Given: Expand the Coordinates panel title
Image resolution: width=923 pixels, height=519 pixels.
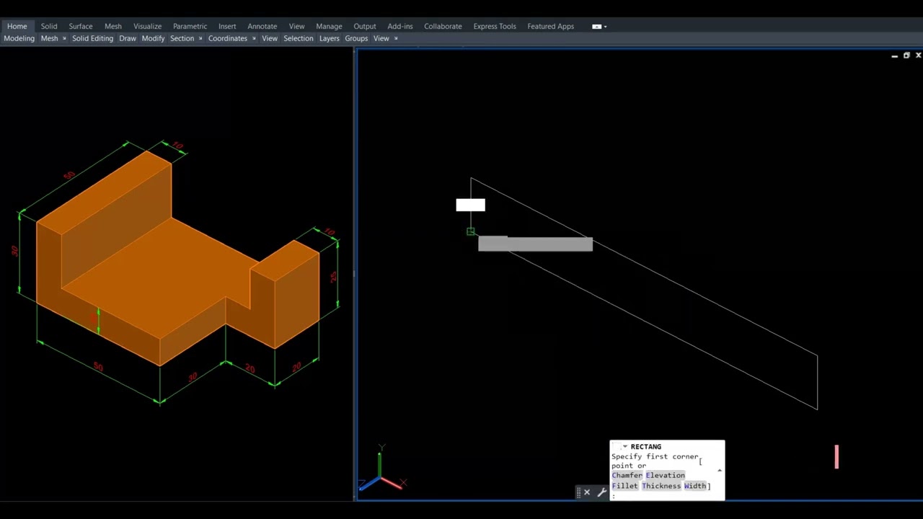Looking at the screenshot, I should [228, 38].
